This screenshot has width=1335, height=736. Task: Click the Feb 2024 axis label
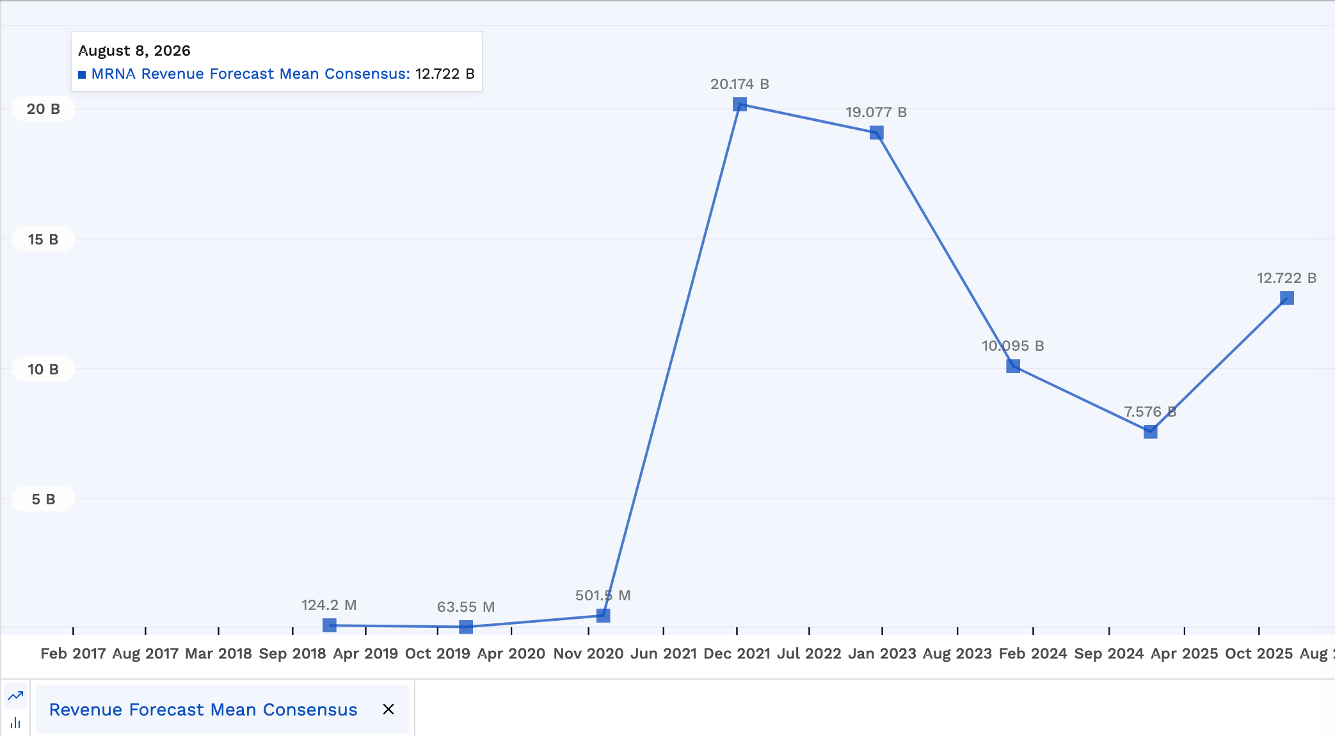point(1033,653)
